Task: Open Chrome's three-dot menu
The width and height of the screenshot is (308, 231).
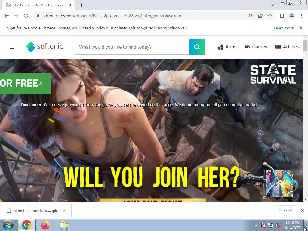Action: 301,16
